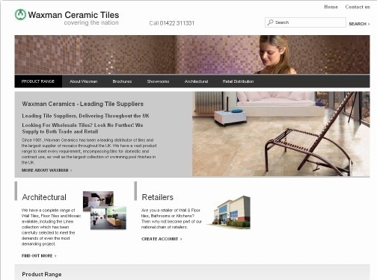
Task: Open the Brochures menu item
Action: point(122,81)
